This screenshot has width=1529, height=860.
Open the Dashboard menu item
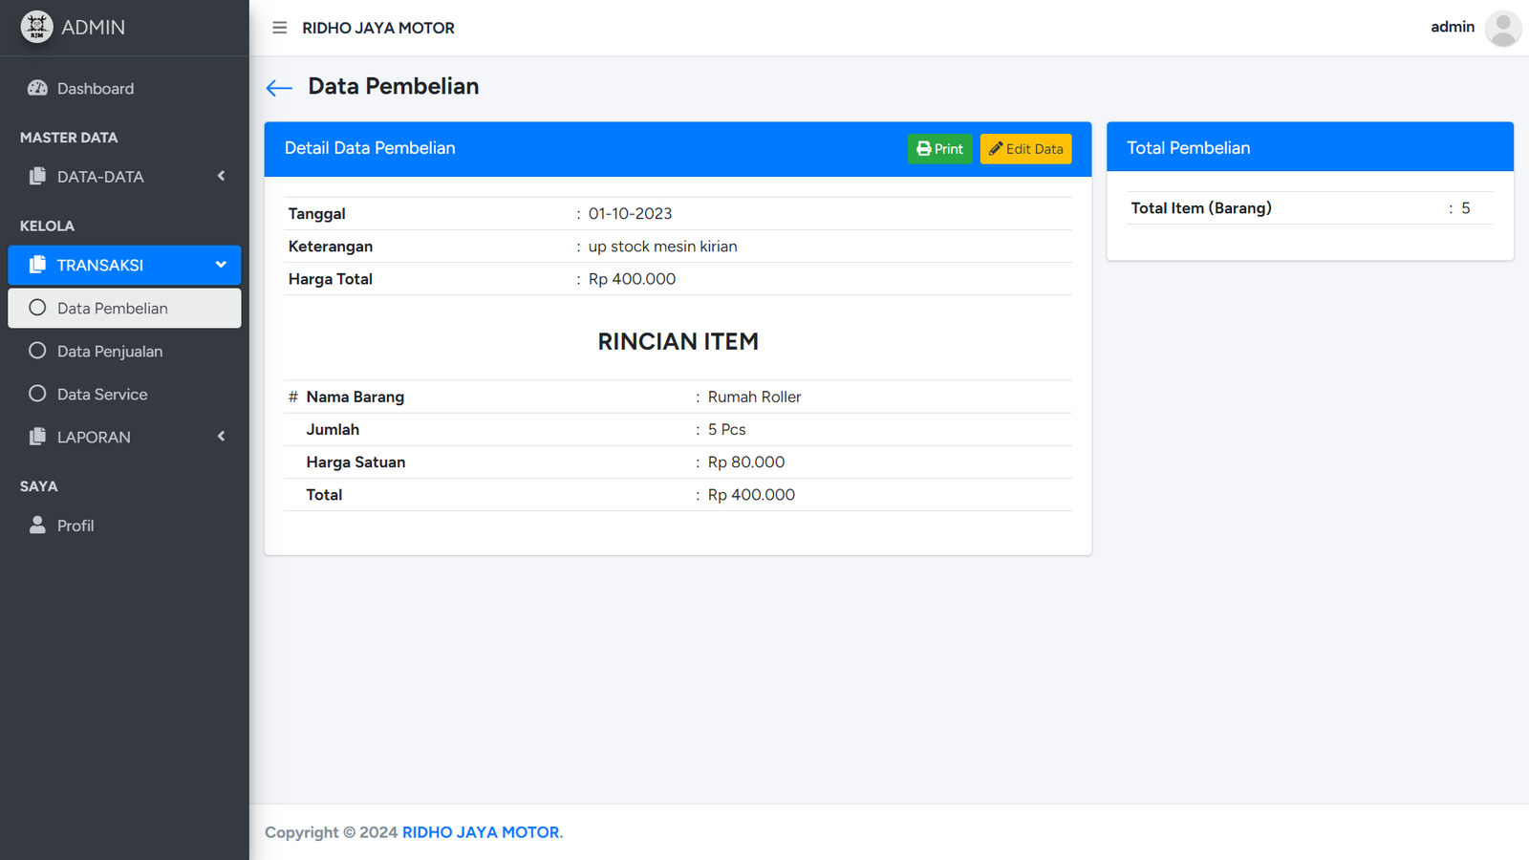click(x=96, y=89)
